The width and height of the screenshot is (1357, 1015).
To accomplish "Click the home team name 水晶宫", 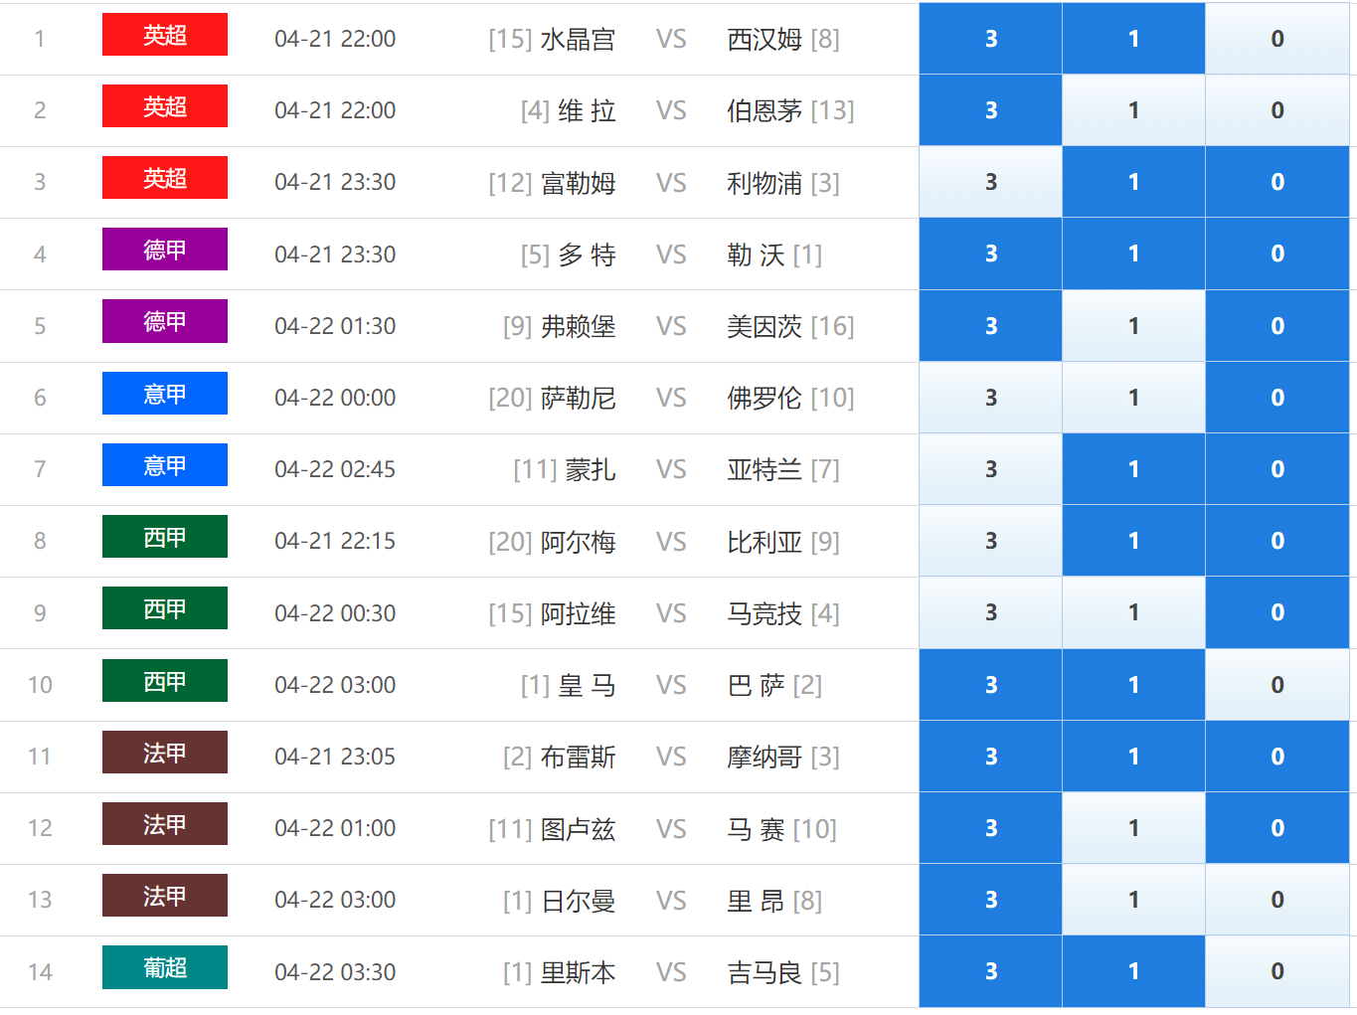I will [x=579, y=39].
